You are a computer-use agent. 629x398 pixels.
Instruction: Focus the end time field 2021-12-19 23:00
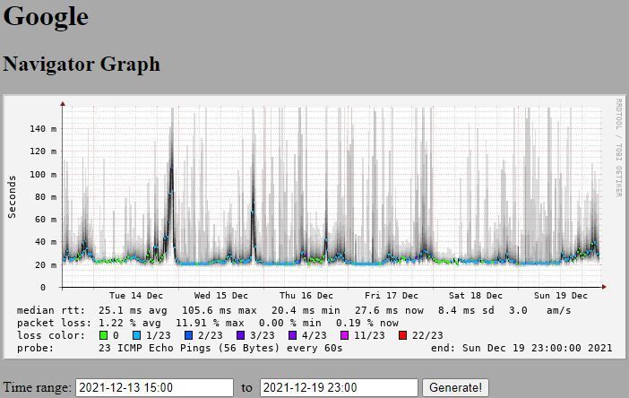click(339, 387)
